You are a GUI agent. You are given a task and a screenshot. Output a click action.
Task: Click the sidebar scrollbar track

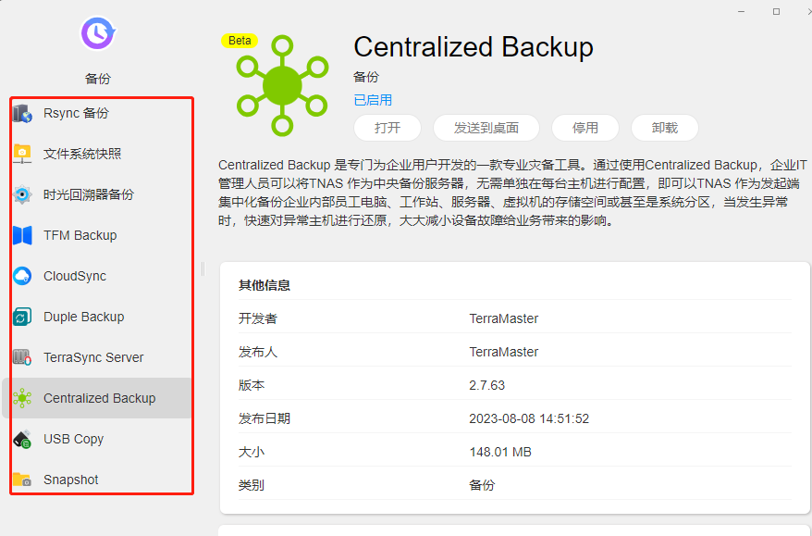(201, 268)
